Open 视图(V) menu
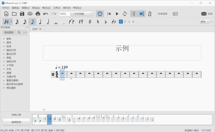Image resolution: width=215 pixels, height=132 pixels. pyautogui.click(x=26, y=8)
